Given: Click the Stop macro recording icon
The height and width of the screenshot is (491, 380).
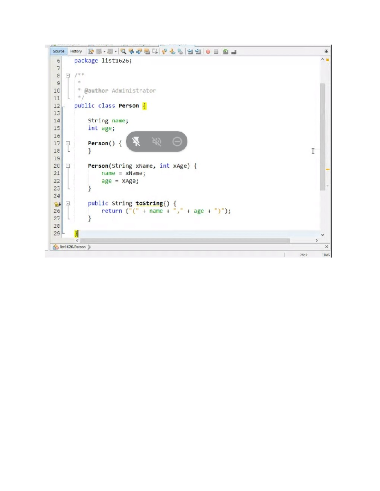Looking at the screenshot, I should (216, 51).
